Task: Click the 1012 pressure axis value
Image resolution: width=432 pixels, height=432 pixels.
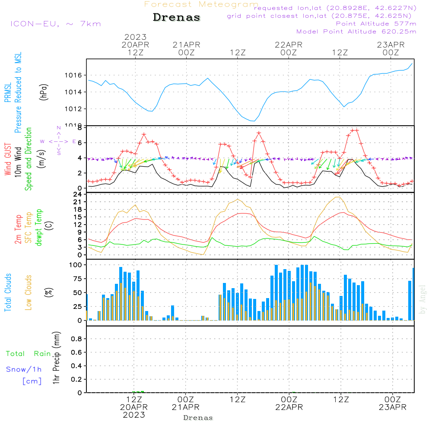Action: click(x=73, y=109)
